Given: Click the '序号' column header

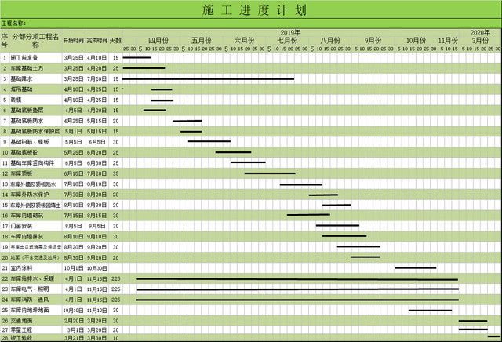Looking at the screenshot, I should pos(5,40).
